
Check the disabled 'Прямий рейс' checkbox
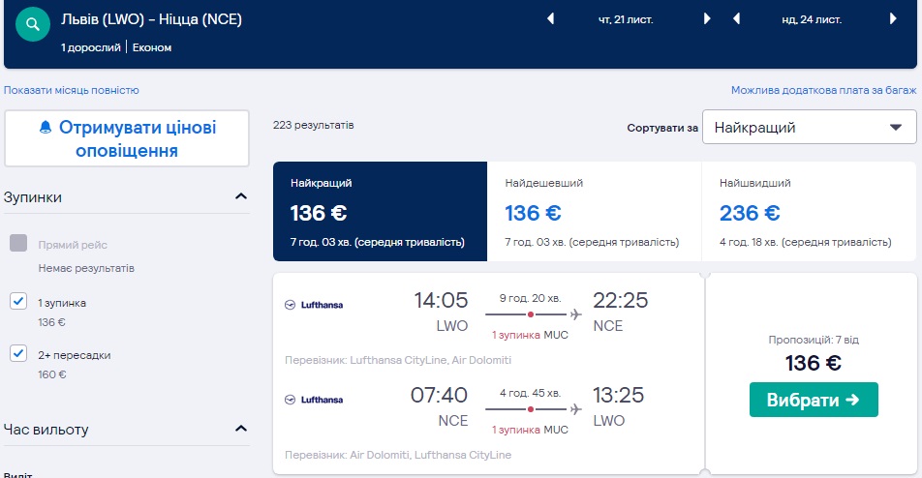[x=18, y=244]
